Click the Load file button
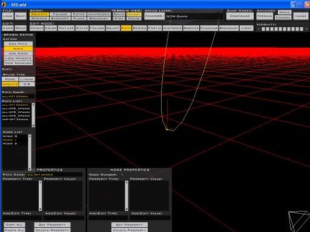Image resolution: width=310 pixels, height=232 pixels. (x=8, y=16)
